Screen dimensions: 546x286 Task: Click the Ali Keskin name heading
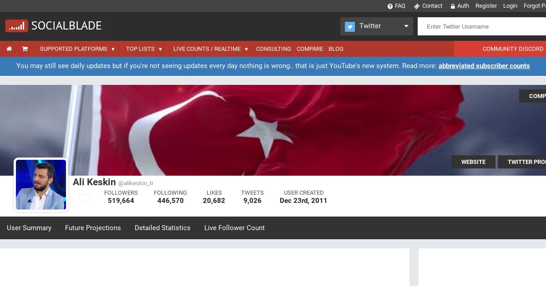tap(94, 182)
